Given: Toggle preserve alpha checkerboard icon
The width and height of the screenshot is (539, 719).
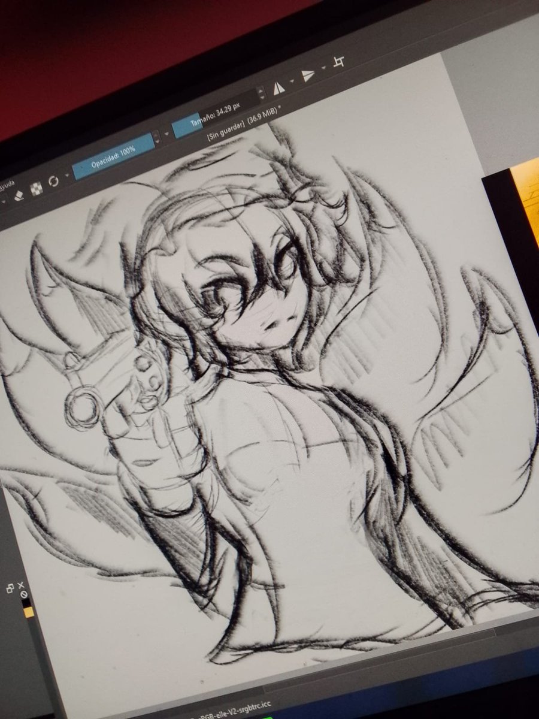Looking at the screenshot, I should (37, 188).
